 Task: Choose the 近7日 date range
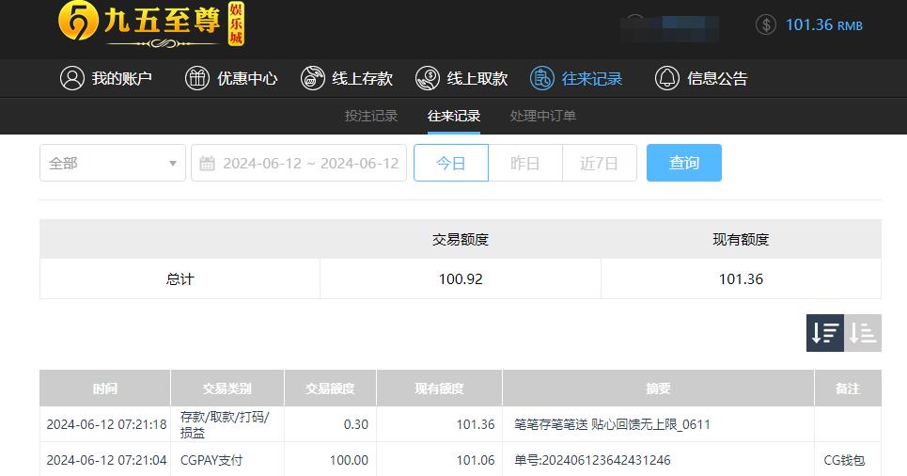pyautogui.click(x=599, y=163)
